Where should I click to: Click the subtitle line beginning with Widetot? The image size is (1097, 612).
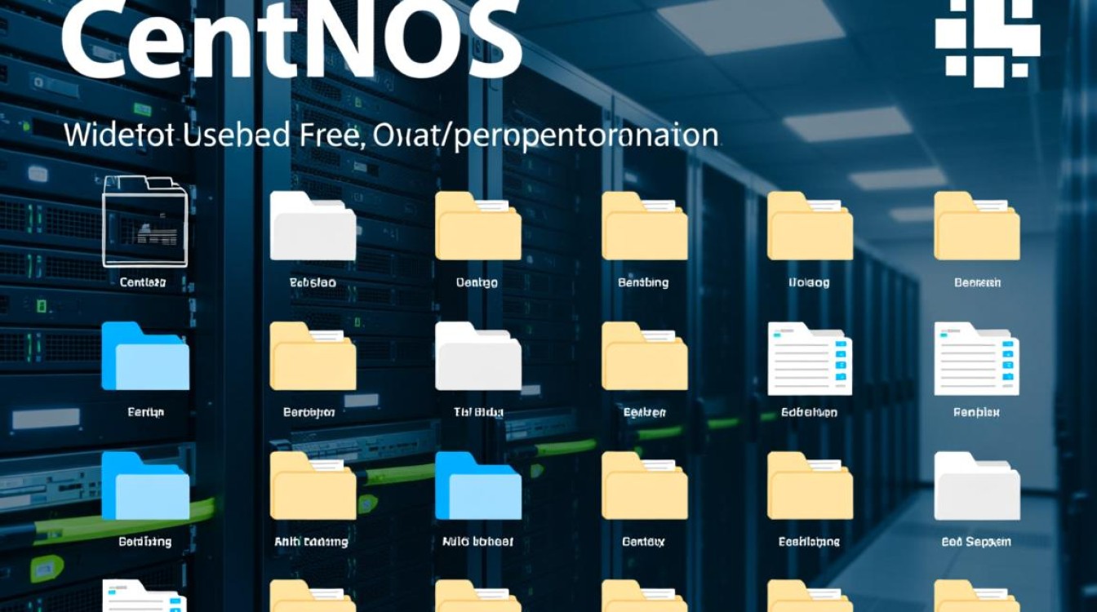(x=391, y=136)
